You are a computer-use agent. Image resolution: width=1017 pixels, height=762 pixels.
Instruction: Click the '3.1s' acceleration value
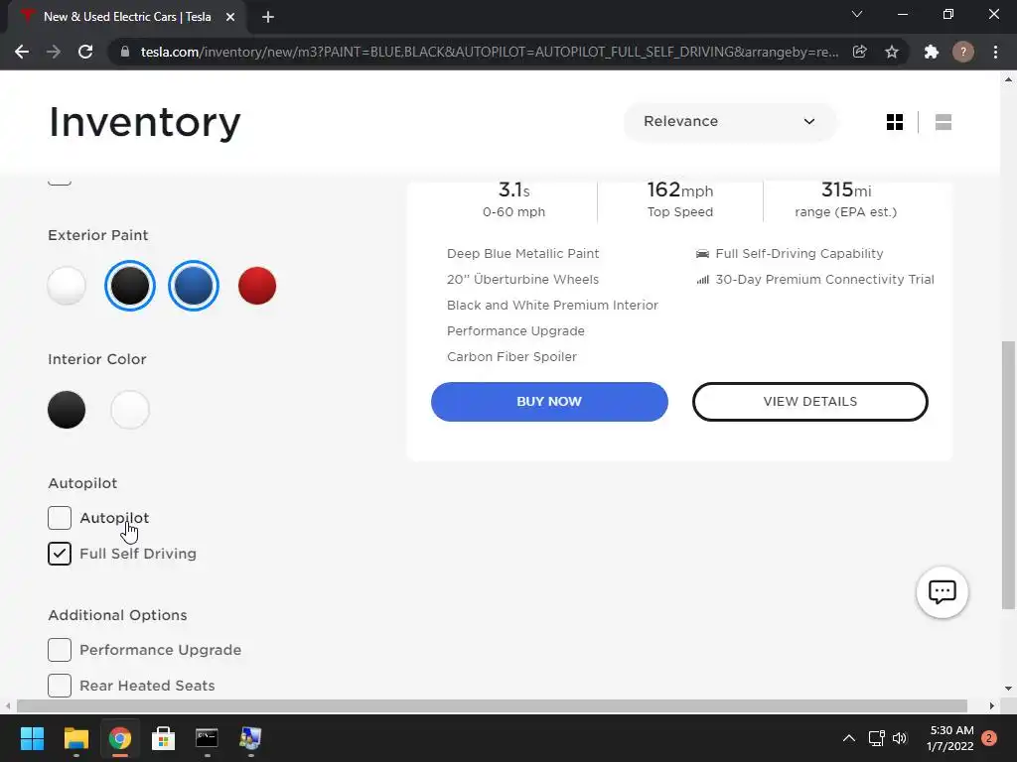513,190
